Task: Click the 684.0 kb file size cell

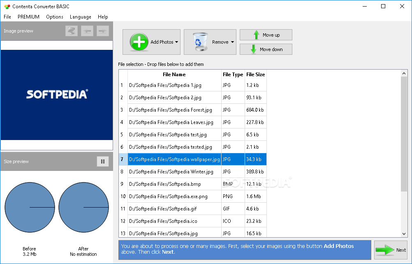Action: (256, 110)
